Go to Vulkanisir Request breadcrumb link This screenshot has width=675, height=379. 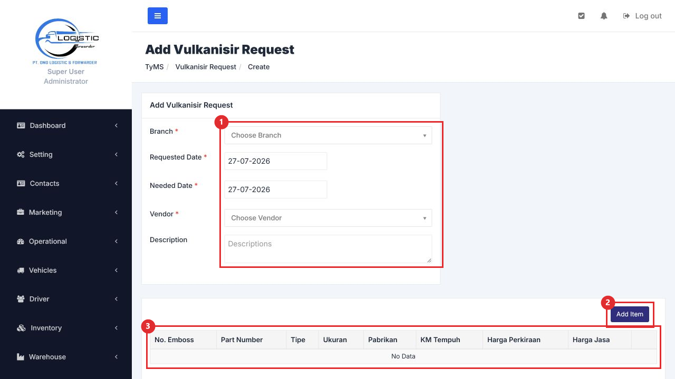pos(206,67)
